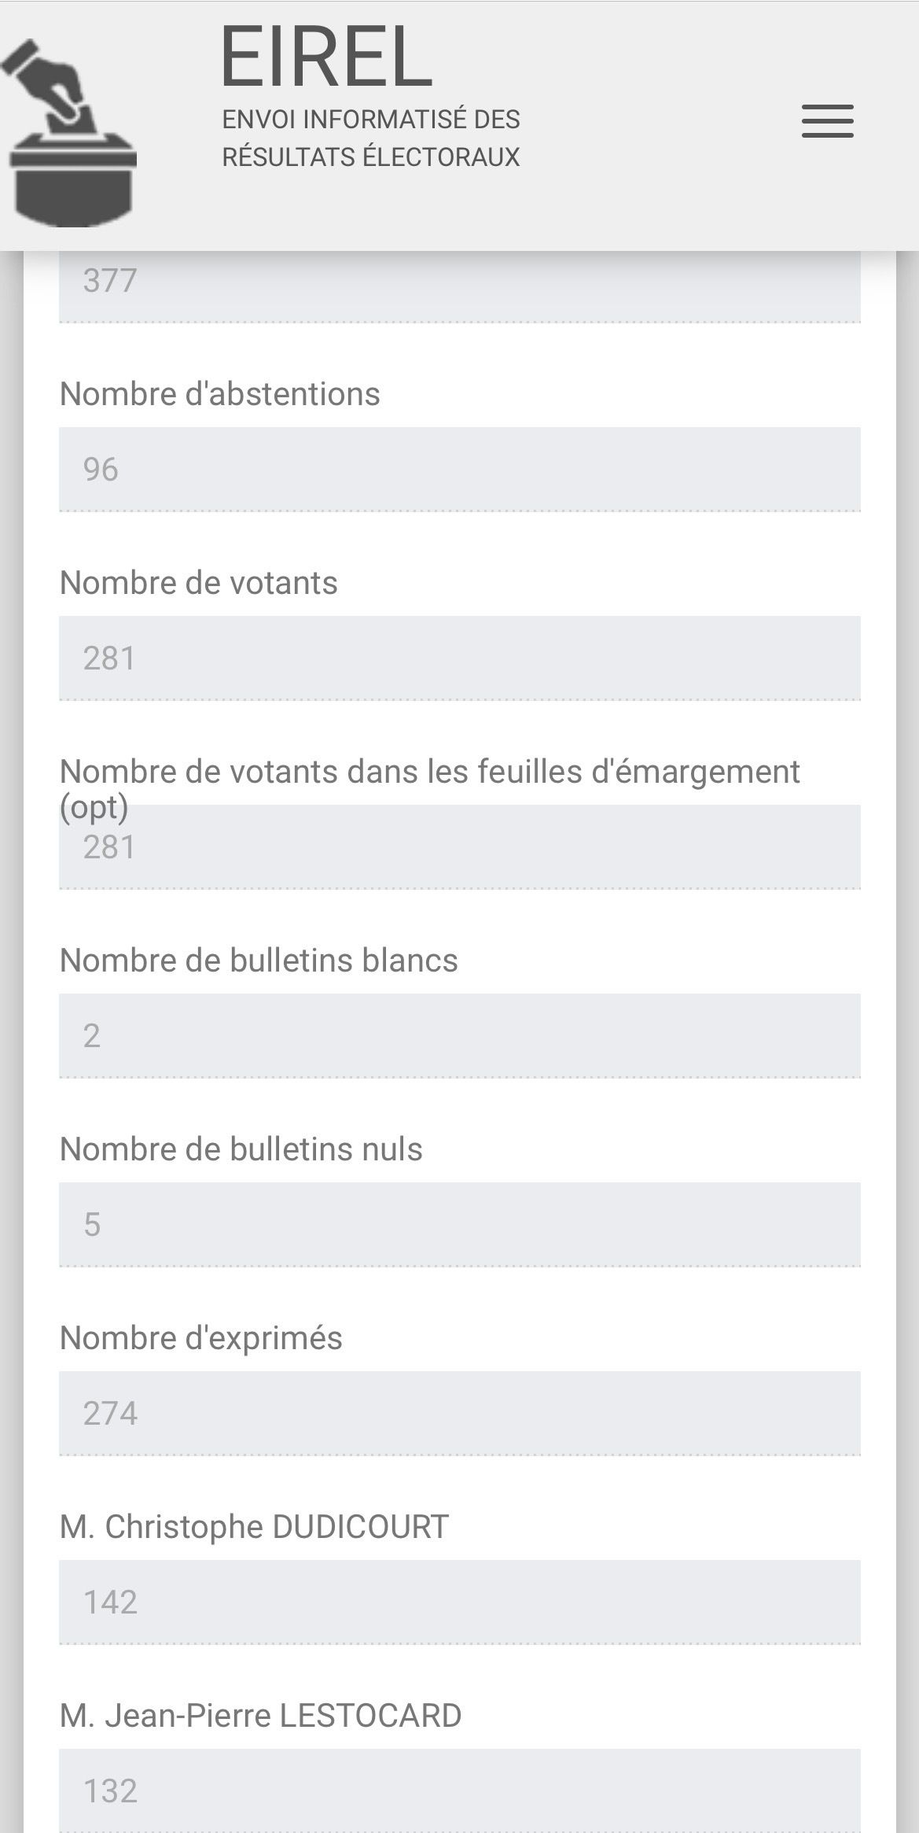Click the ballot box logo icon
The image size is (919, 1833).
pyautogui.click(x=71, y=134)
